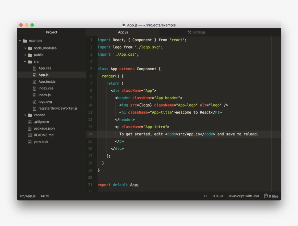
Task: Click the src folder icon
Action: [29, 62]
